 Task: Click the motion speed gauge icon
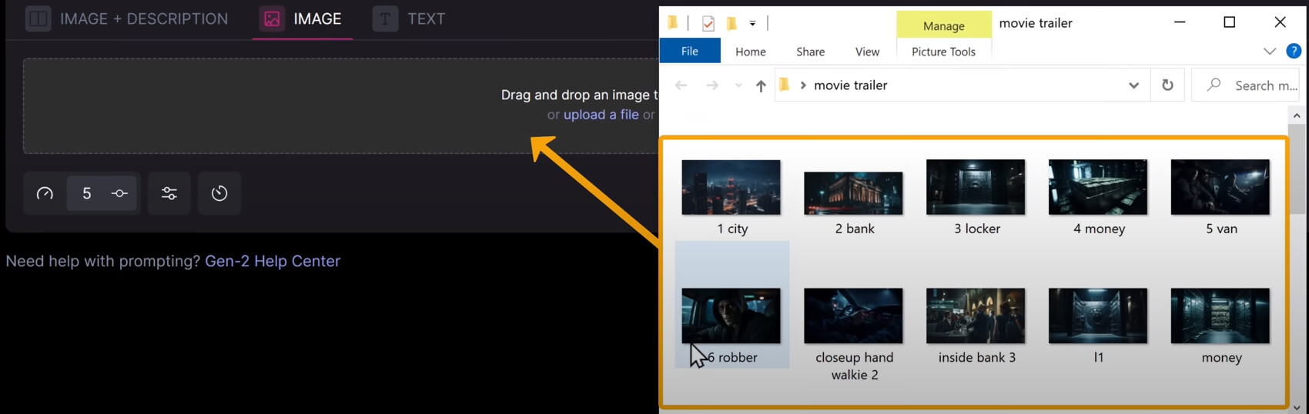pos(45,193)
